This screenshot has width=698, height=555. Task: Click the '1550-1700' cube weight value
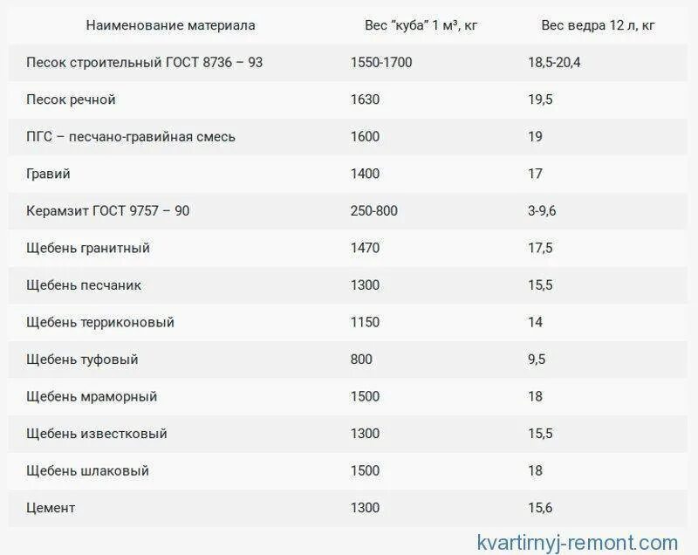click(381, 62)
